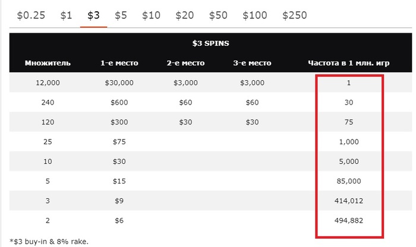Click the $30,000 first place prize
416x247 pixels.
pos(119,83)
